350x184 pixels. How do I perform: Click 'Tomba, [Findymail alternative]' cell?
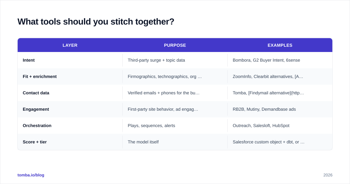point(268,93)
